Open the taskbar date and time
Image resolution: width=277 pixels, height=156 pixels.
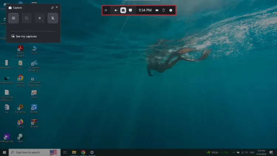(261, 152)
